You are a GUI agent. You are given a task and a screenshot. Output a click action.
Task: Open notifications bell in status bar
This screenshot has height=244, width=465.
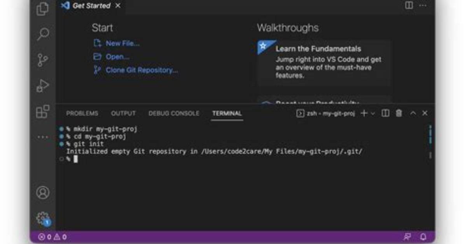coord(423,237)
